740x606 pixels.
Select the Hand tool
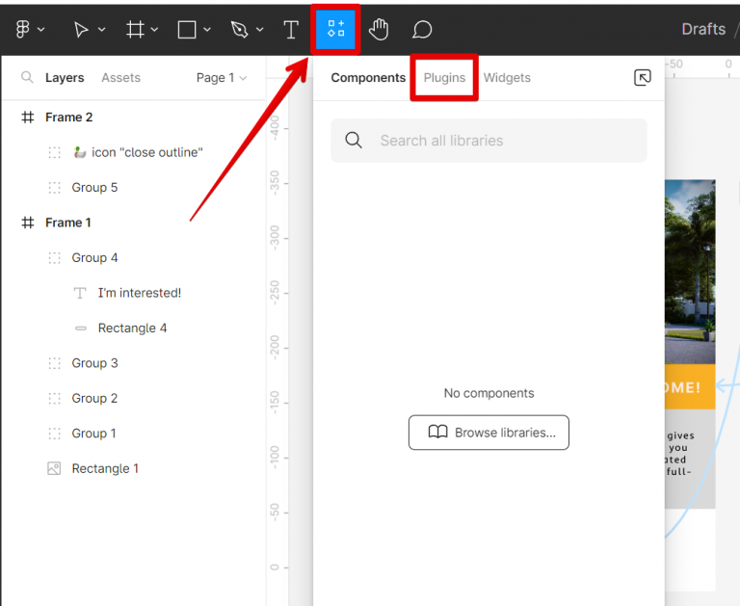(379, 29)
